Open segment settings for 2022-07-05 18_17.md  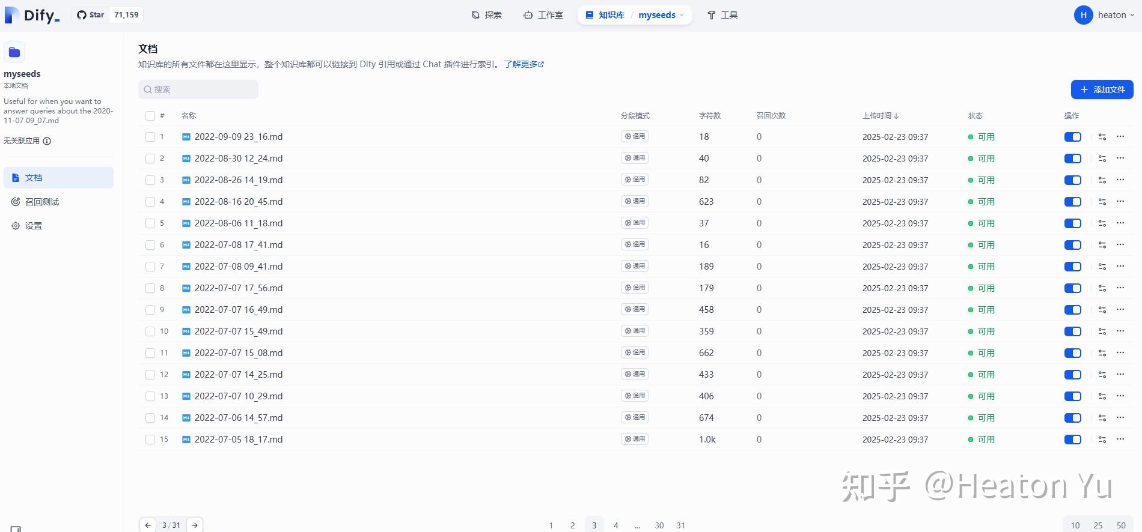tap(1102, 440)
